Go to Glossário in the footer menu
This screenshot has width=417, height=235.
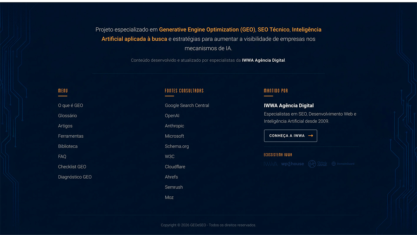(67, 116)
